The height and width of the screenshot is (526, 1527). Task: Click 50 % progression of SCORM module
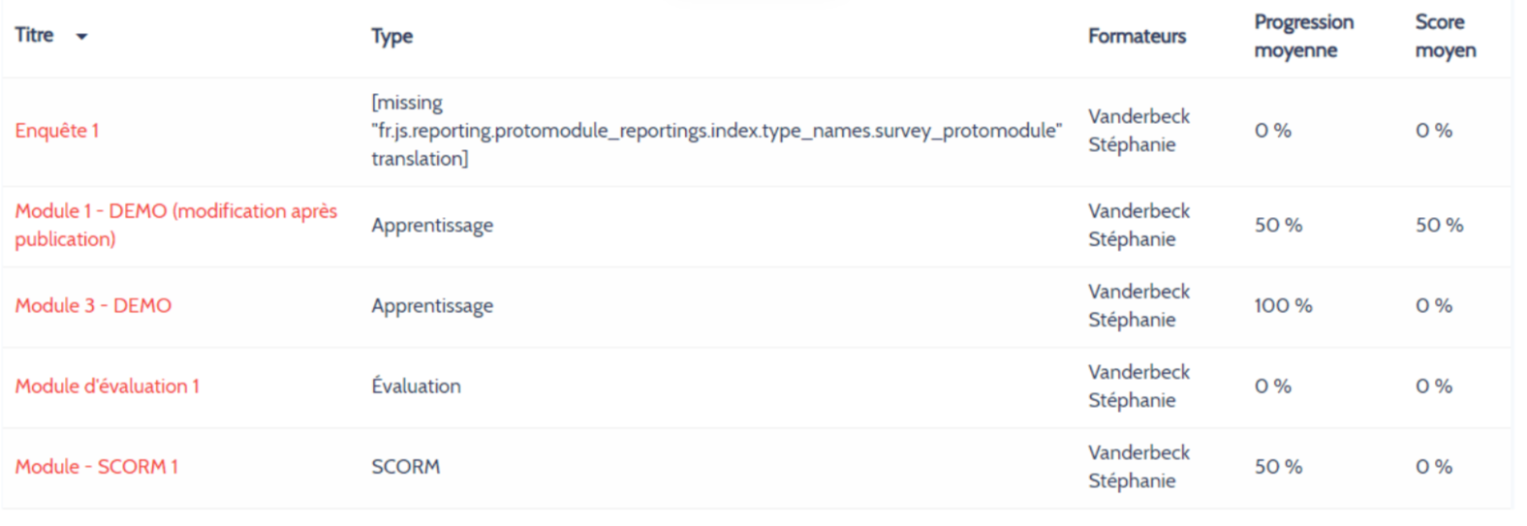click(1279, 466)
